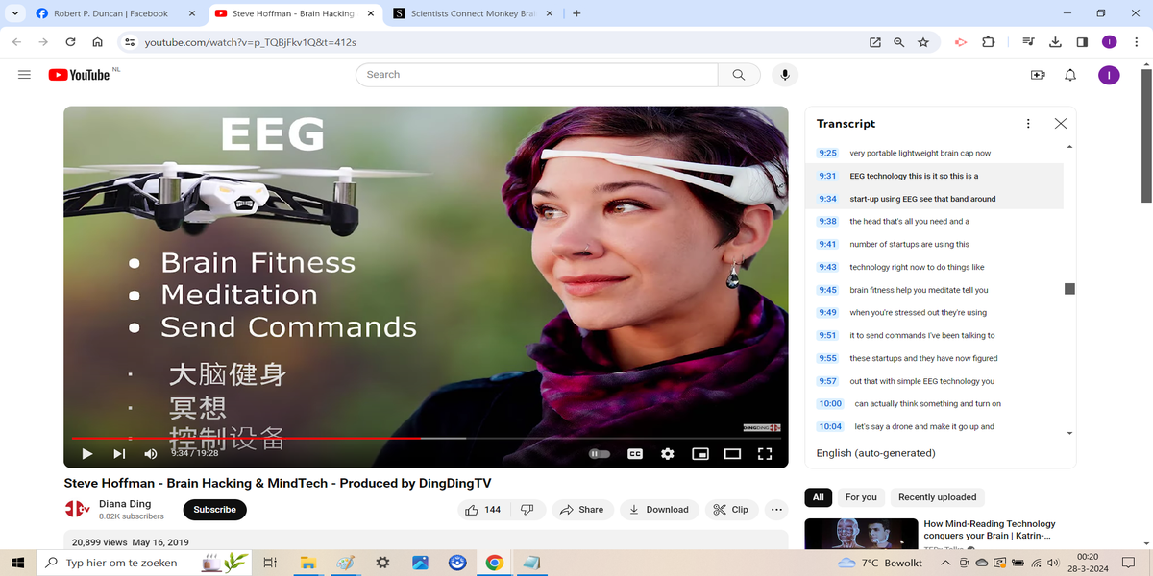Open more actions ellipsis below video

777,510
